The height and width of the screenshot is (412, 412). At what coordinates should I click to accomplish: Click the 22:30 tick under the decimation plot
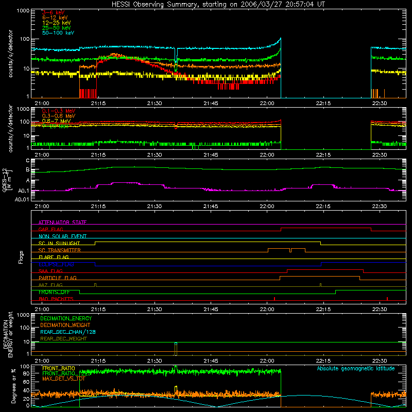click(x=380, y=361)
